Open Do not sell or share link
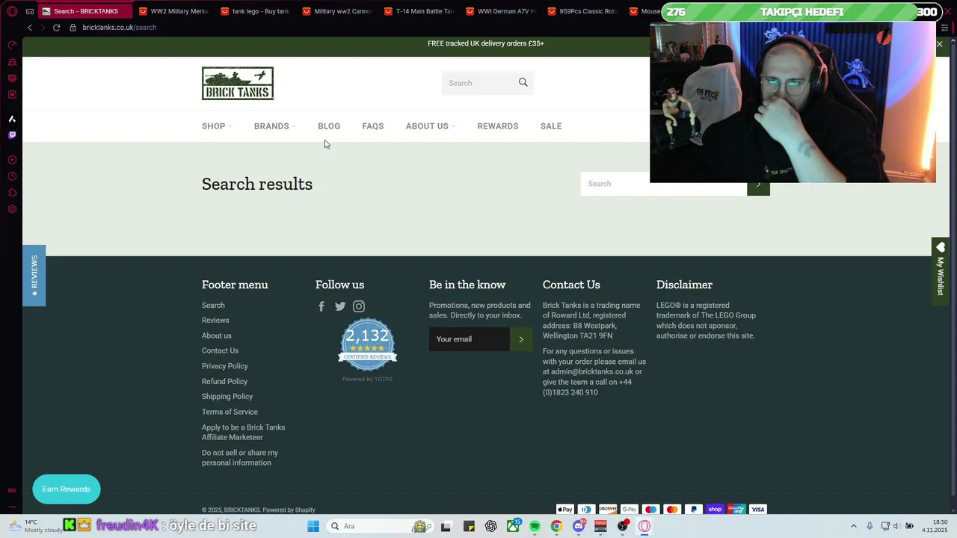This screenshot has height=538, width=957. [240, 458]
